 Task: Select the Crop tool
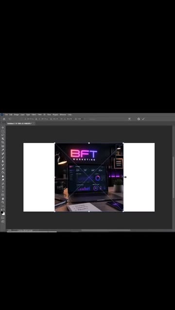[3, 142]
